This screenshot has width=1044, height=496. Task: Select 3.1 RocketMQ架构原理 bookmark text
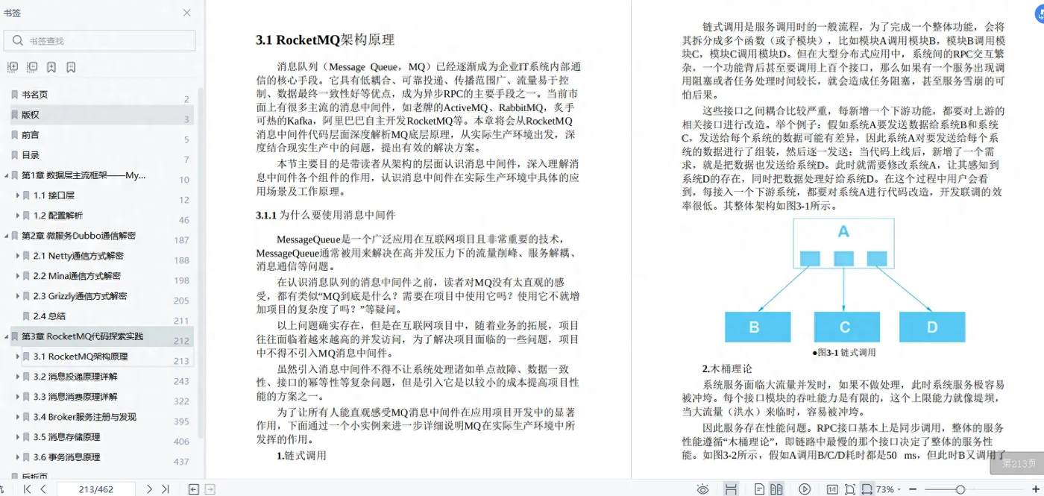(x=81, y=357)
